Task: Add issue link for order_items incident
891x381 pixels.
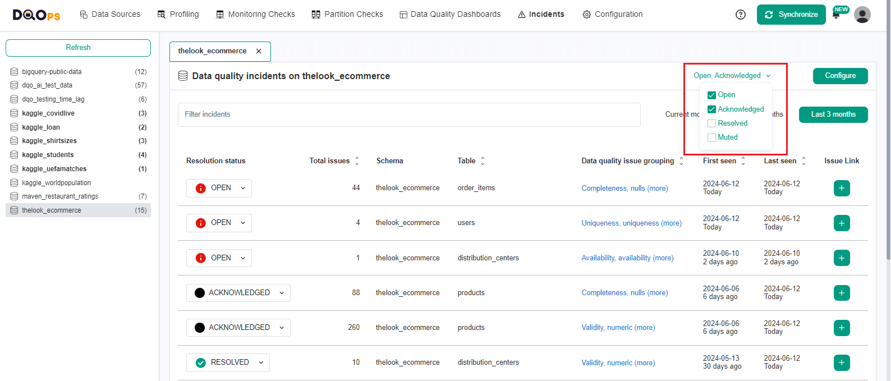Action: click(842, 189)
